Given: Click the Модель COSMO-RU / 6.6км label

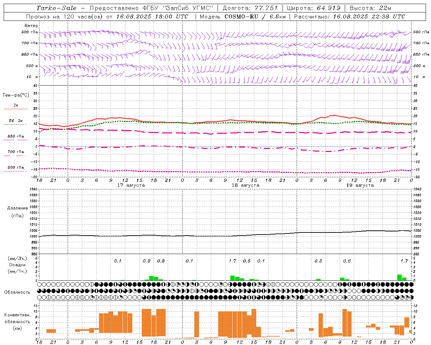Looking at the screenshot, I should coord(243,17).
